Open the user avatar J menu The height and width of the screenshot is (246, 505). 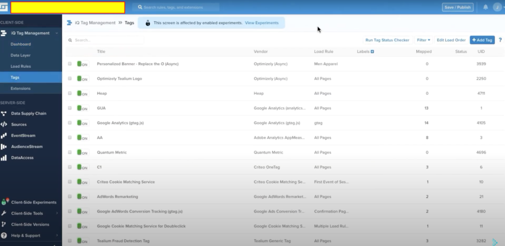pos(497,7)
